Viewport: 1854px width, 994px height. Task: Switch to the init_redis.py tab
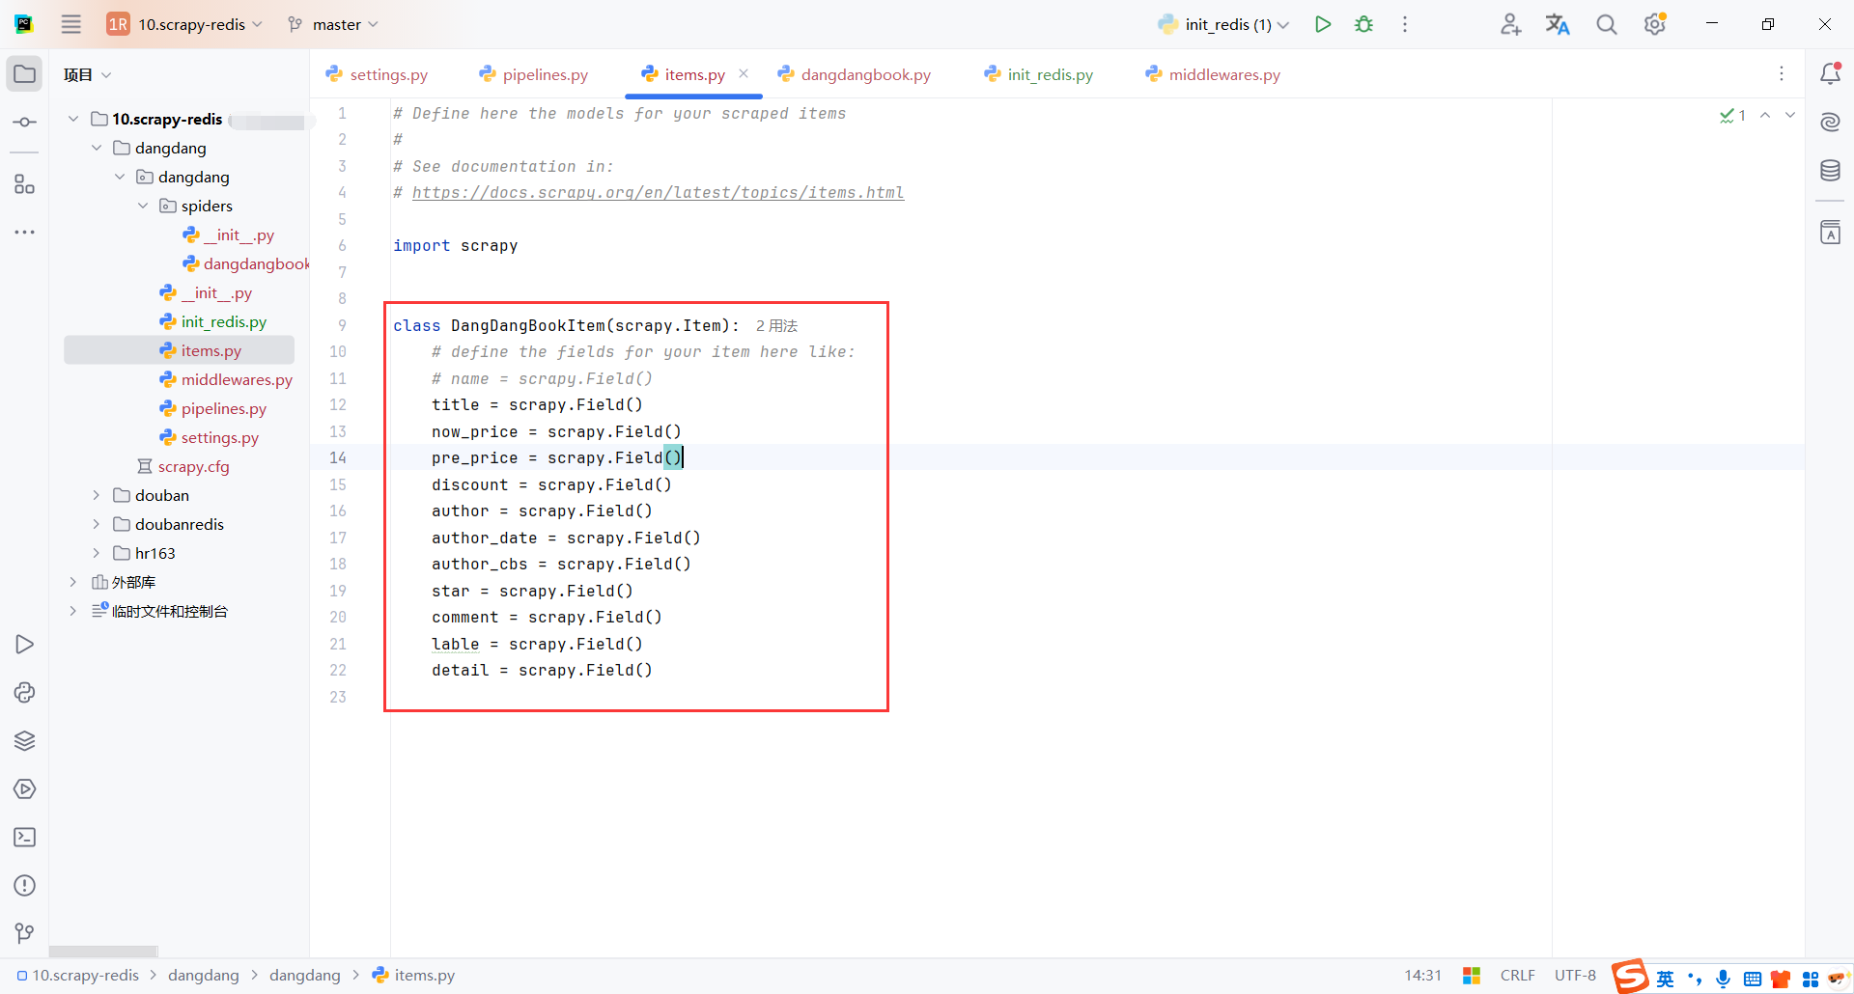point(1039,74)
